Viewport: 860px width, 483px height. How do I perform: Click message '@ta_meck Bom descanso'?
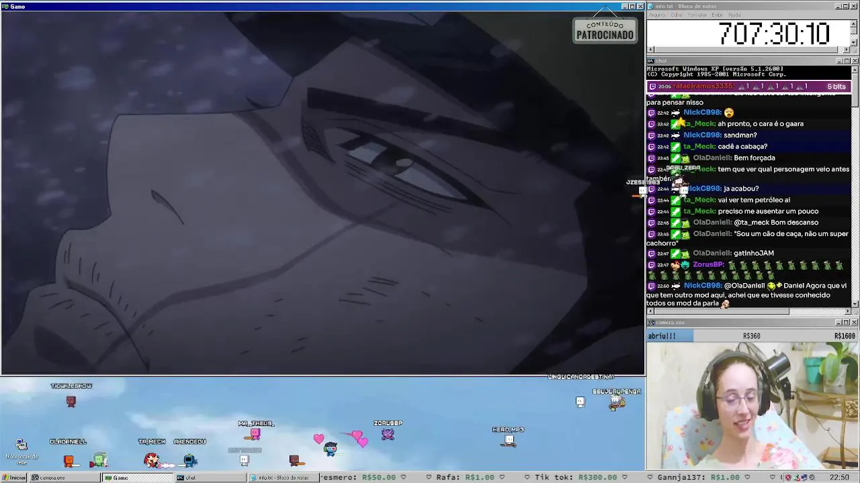[776, 223]
